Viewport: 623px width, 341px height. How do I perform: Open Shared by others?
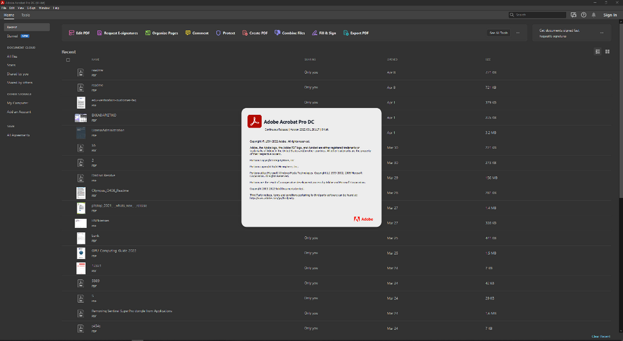tap(19, 83)
